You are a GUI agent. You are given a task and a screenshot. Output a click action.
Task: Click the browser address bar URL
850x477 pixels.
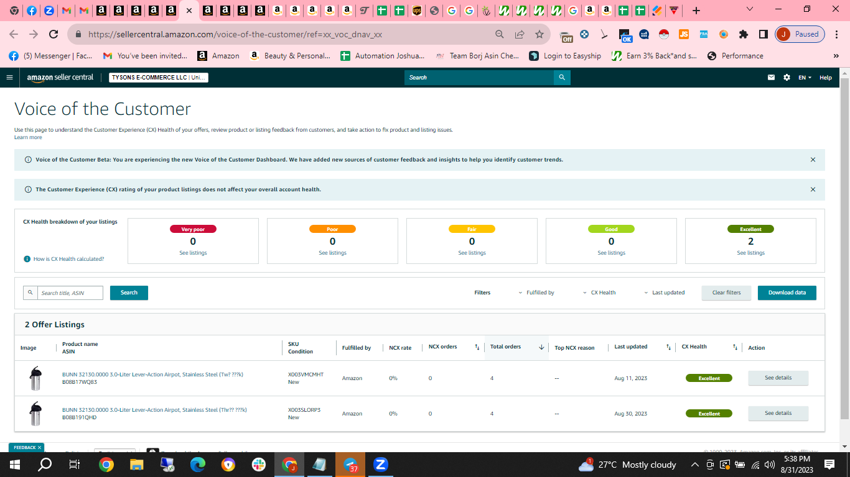(x=235, y=34)
